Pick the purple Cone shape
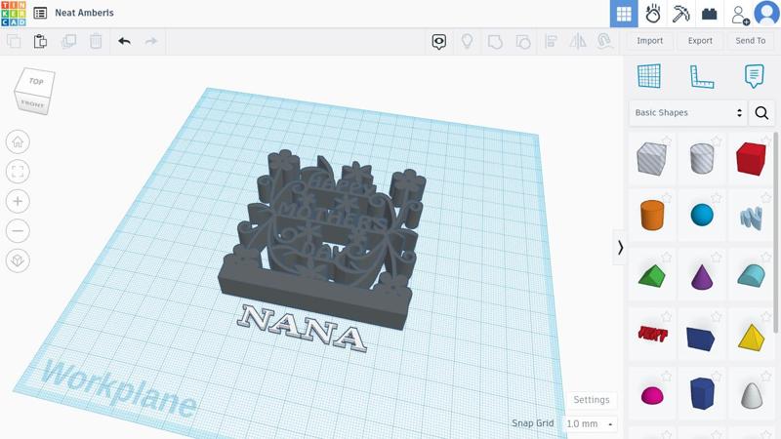 pyautogui.click(x=702, y=277)
